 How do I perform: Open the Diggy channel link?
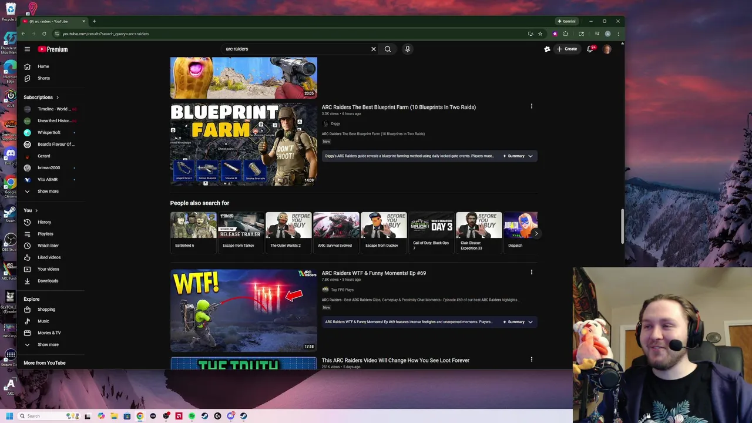coord(335,124)
